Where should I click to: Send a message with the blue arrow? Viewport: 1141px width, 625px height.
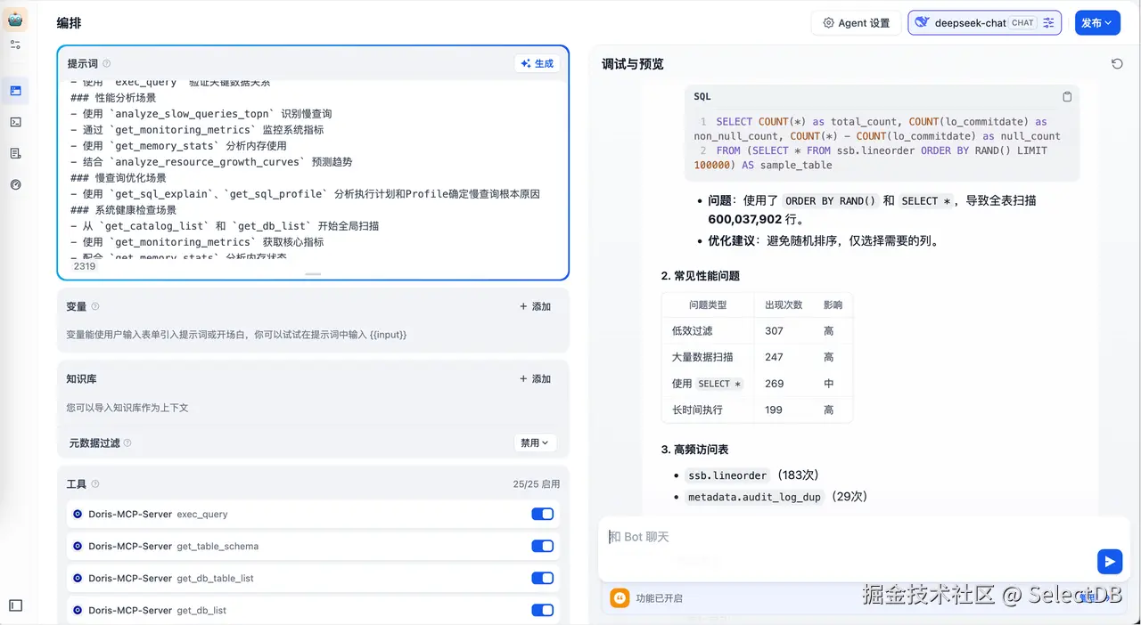click(x=1109, y=561)
